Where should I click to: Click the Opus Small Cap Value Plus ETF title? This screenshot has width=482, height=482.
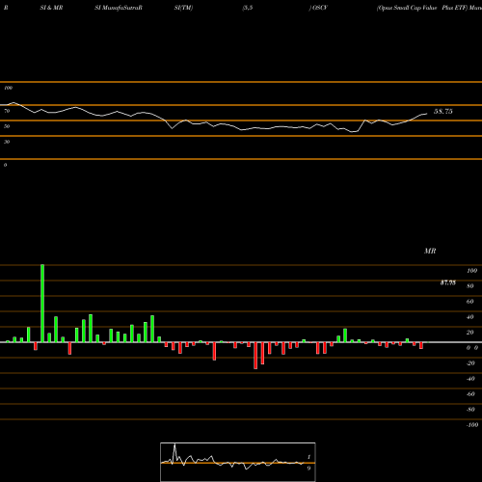click(421, 8)
